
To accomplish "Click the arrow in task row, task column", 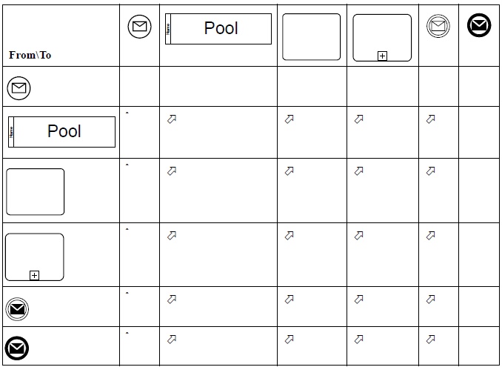I will coord(290,171).
